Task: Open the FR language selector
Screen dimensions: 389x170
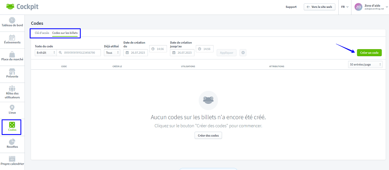Action: tap(344, 7)
